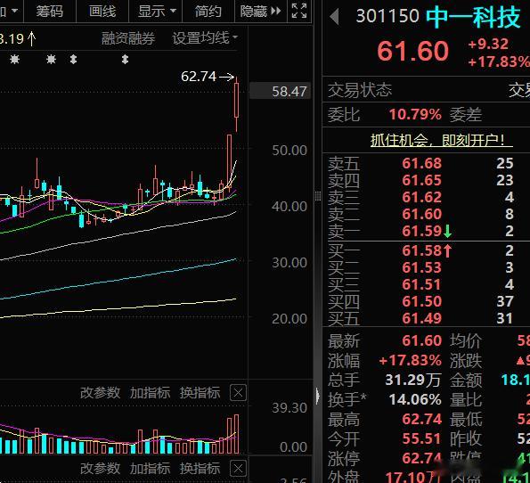Image resolution: width=530 pixels, height=483 pixels.
Task: Click the latest red volume bar
Action: (x=237, y=434)
